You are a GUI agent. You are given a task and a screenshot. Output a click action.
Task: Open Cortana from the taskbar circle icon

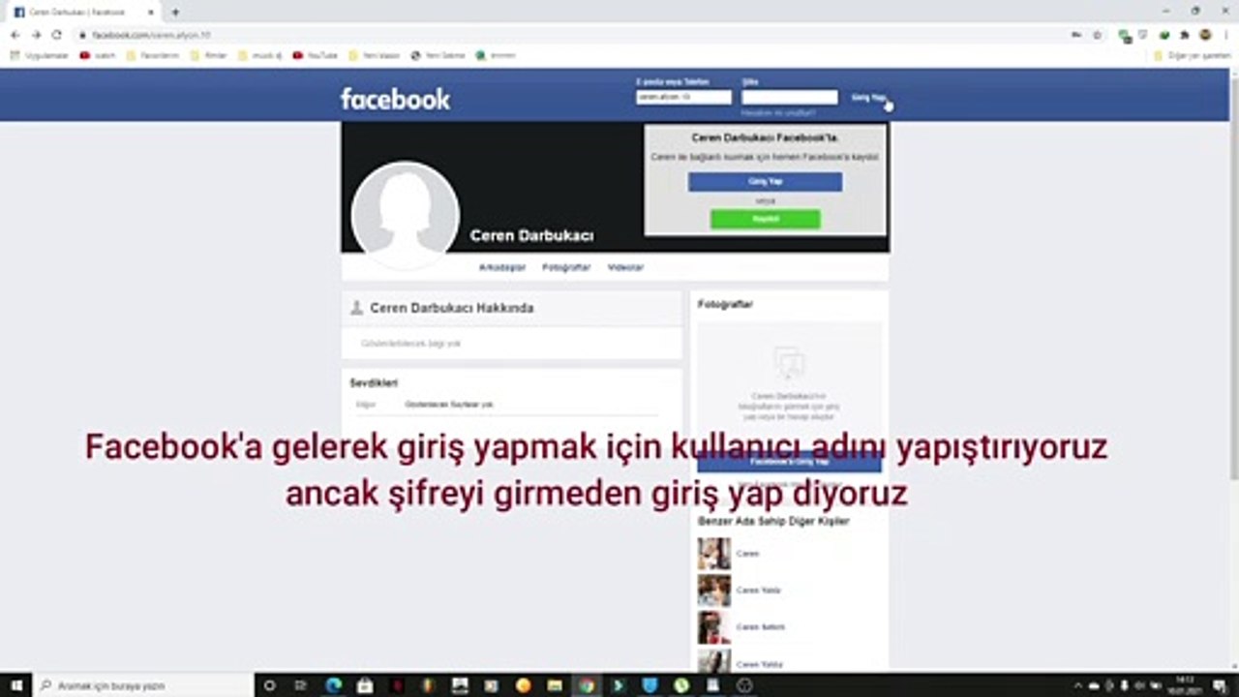click(x=269, y=685)
